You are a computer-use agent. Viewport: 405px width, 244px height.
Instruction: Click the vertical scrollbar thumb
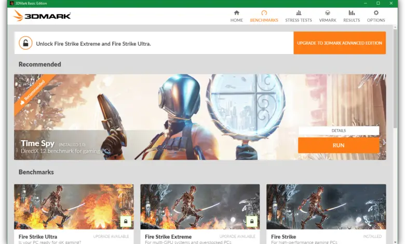tap(395, 78)
